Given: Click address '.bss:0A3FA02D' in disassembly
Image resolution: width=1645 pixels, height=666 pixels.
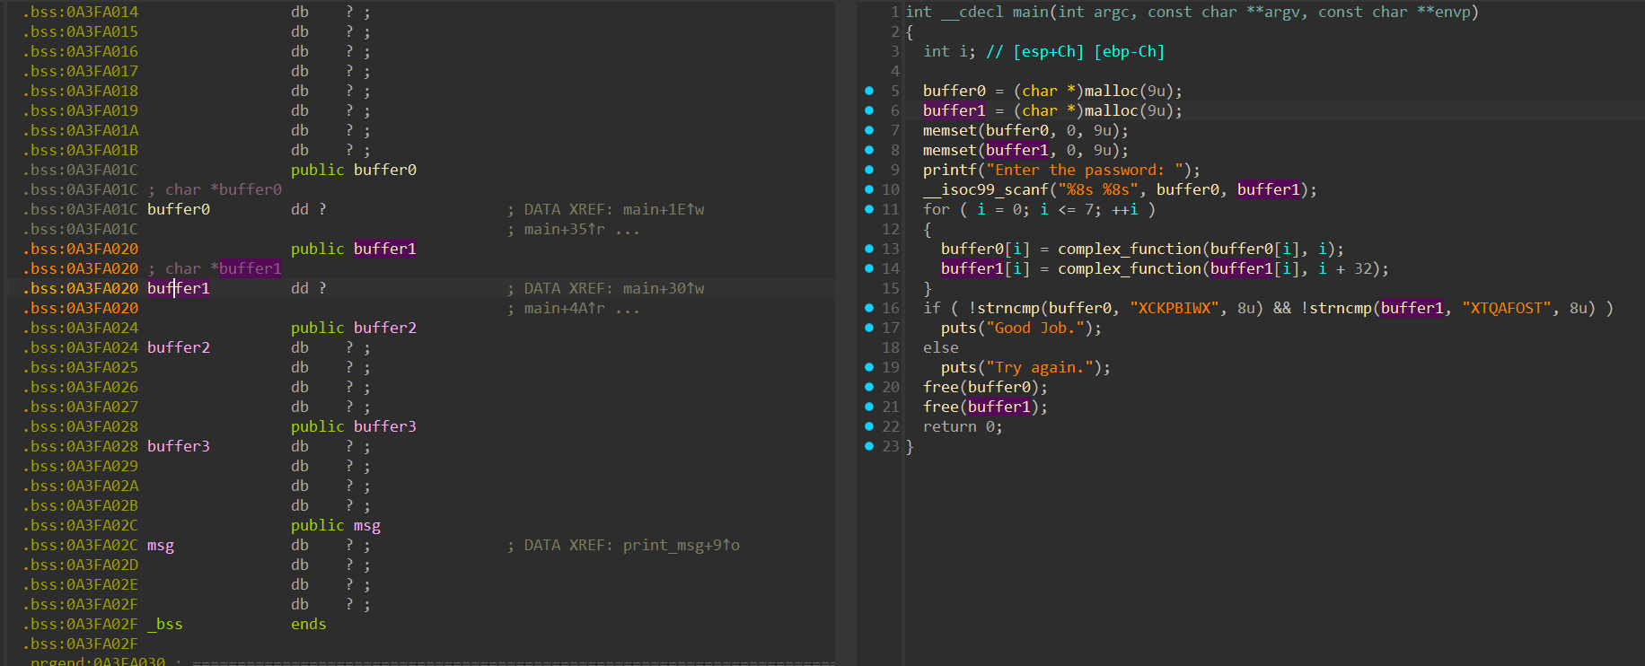Looking at the screenshot, I should (x=81, y=565).
